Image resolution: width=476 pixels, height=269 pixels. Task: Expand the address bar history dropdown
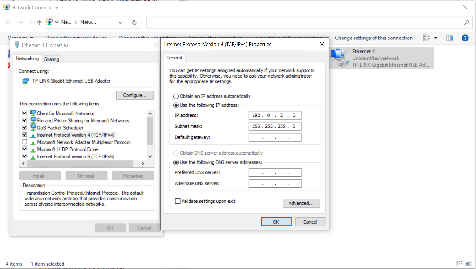point(121,23)
